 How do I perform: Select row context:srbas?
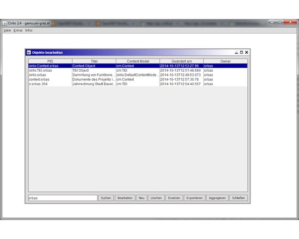point(138,79)
